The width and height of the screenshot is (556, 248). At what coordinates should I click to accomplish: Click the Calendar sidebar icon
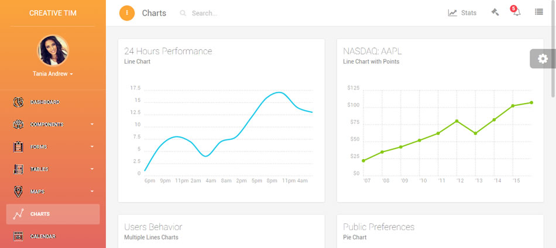tap(18, 236)
